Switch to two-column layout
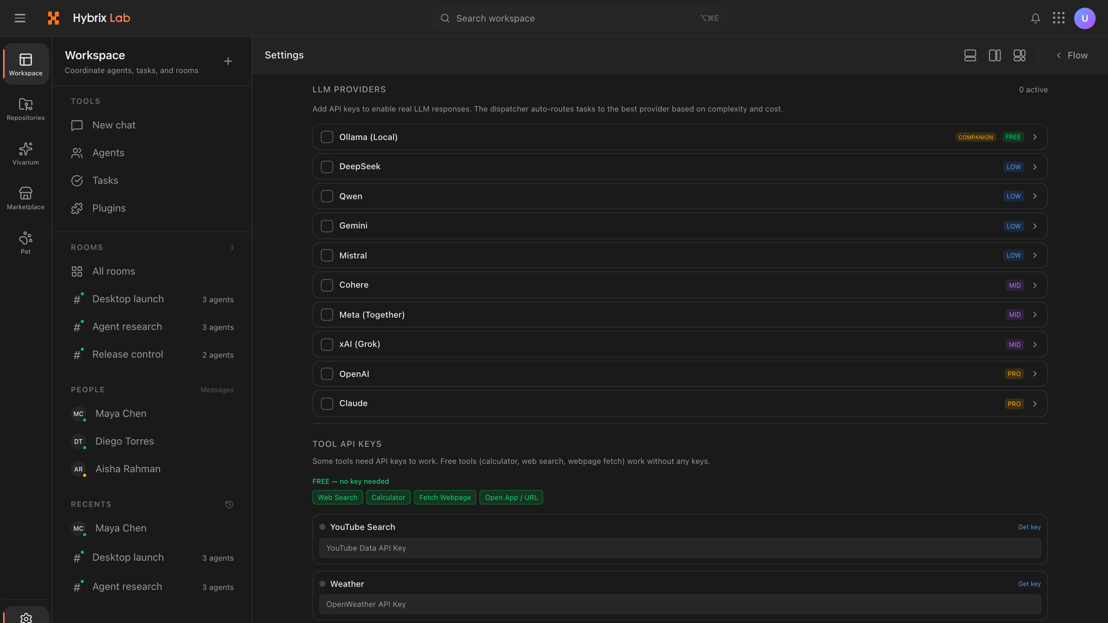This screenshot has width=1108, height=623. pos(995,55)
